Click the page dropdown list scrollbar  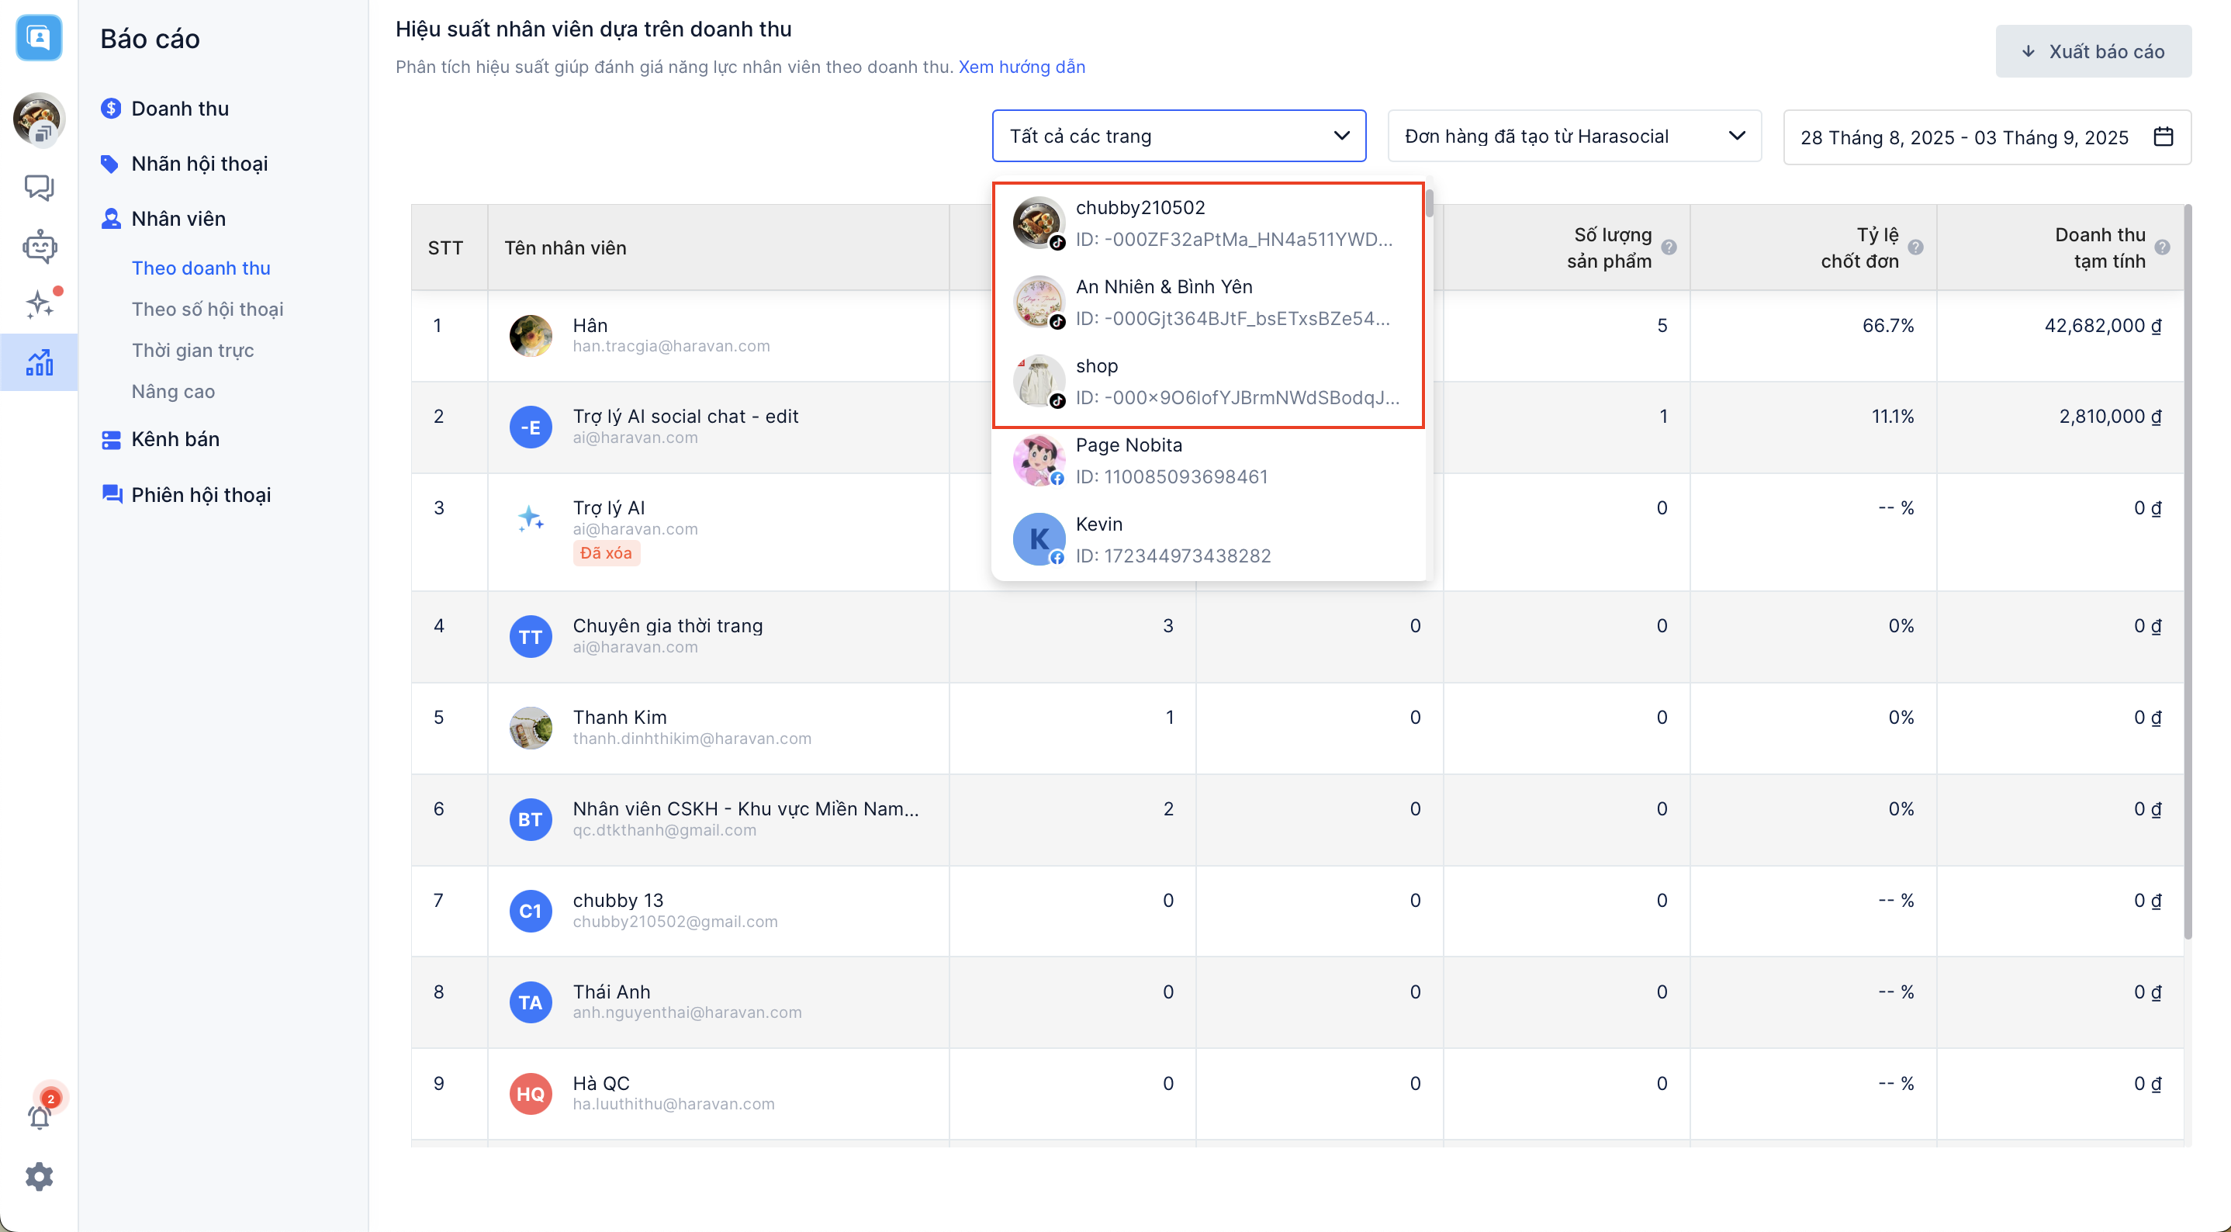(x=1429, y=203)
